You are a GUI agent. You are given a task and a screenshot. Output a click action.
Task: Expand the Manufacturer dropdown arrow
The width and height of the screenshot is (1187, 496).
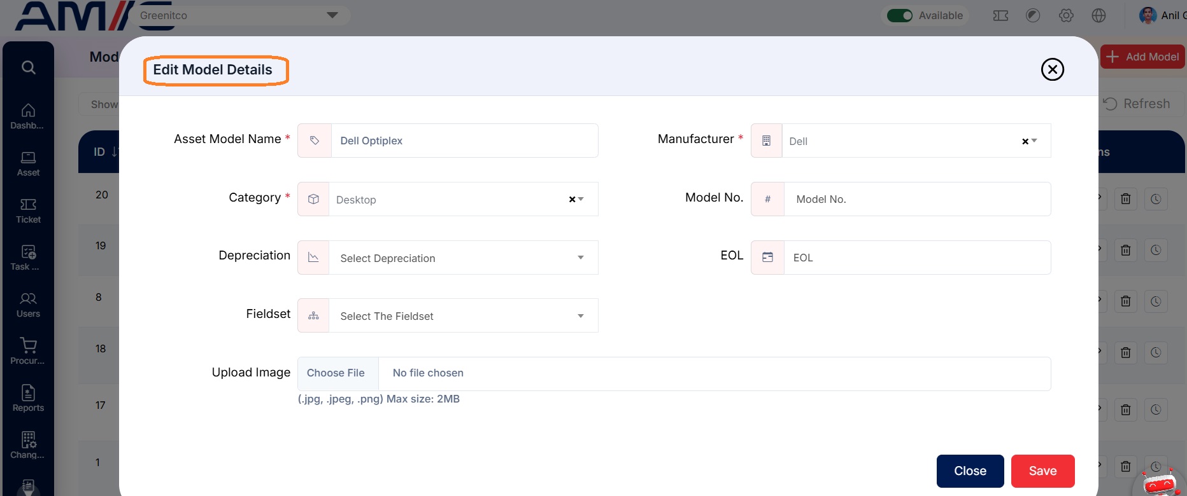[x=1034, y=141]
